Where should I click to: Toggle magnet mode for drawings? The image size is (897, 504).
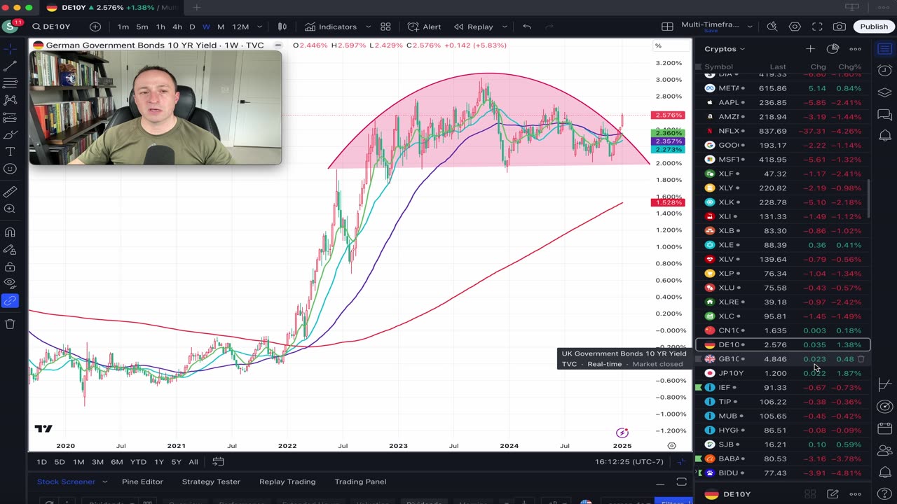[x=10, y=232]
